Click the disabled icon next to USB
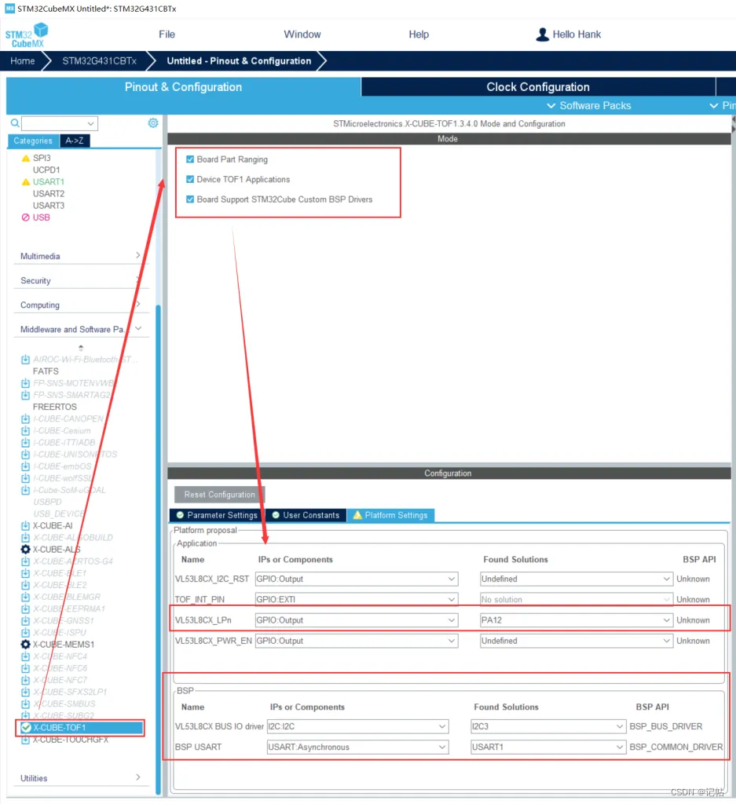This screenshot has height=804, width=736. coord(26,217)
